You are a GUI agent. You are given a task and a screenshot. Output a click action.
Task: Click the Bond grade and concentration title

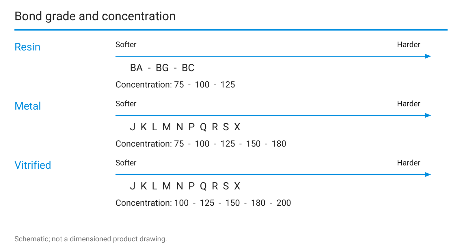[95, 16]
